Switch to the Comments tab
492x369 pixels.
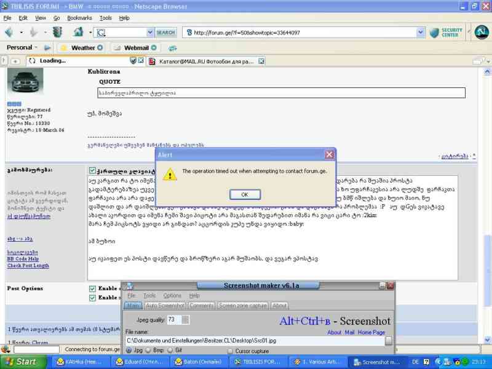[202, 306]
